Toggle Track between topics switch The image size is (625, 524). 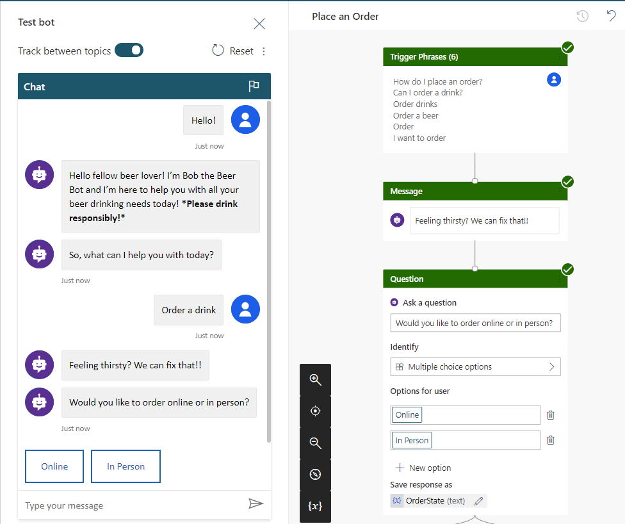pos(129,51)
